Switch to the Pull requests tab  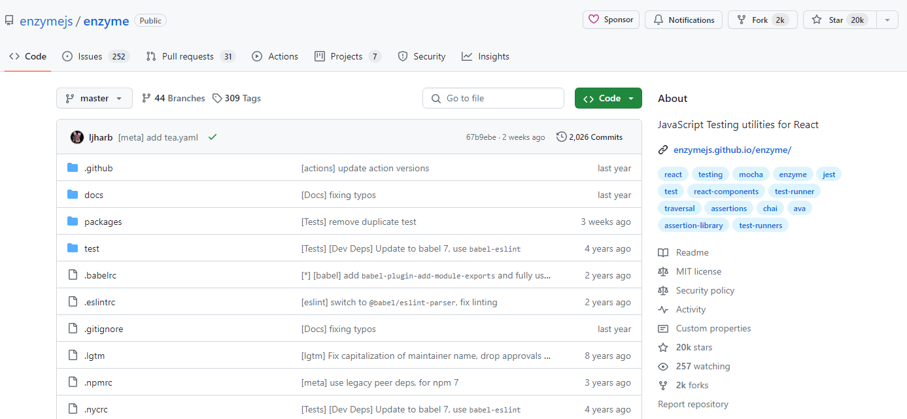click(x=190, y=56)
